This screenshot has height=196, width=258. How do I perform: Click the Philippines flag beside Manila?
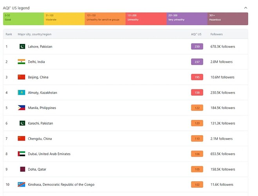[22, 108]
